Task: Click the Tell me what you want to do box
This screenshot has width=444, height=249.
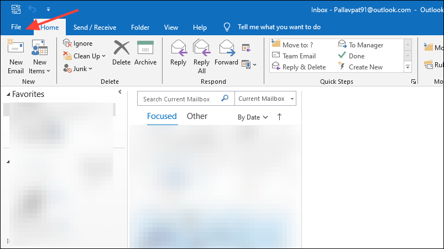Action: point(279,27)
